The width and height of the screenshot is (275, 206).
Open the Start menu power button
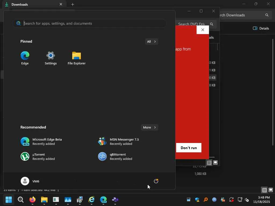(156, 181)
